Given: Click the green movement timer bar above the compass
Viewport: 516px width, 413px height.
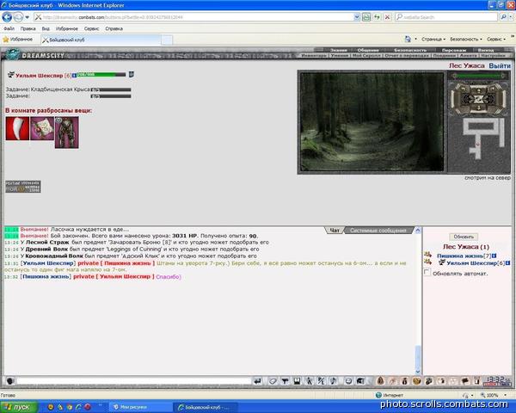Looking at the screenshot, I should (478, 76).
